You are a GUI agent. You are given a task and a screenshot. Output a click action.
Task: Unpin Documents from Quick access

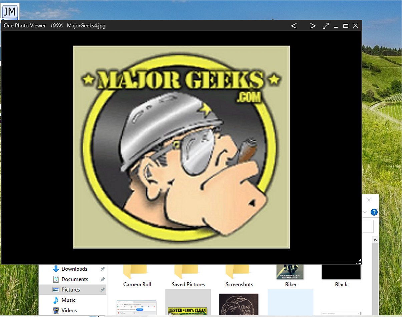pyautogui.click(x=102, y=279)
